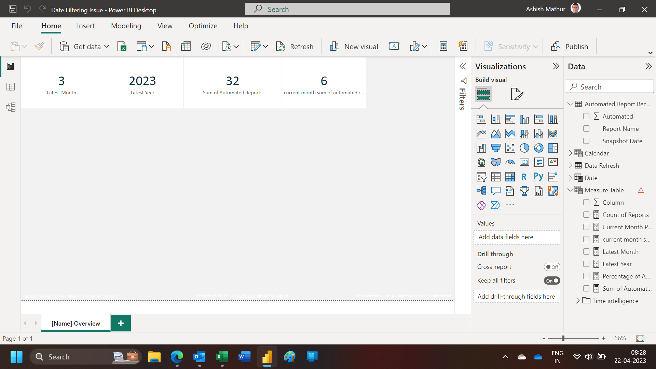Open Report view in left sidebar
This screenshot has height=369, width=656.
11,66
